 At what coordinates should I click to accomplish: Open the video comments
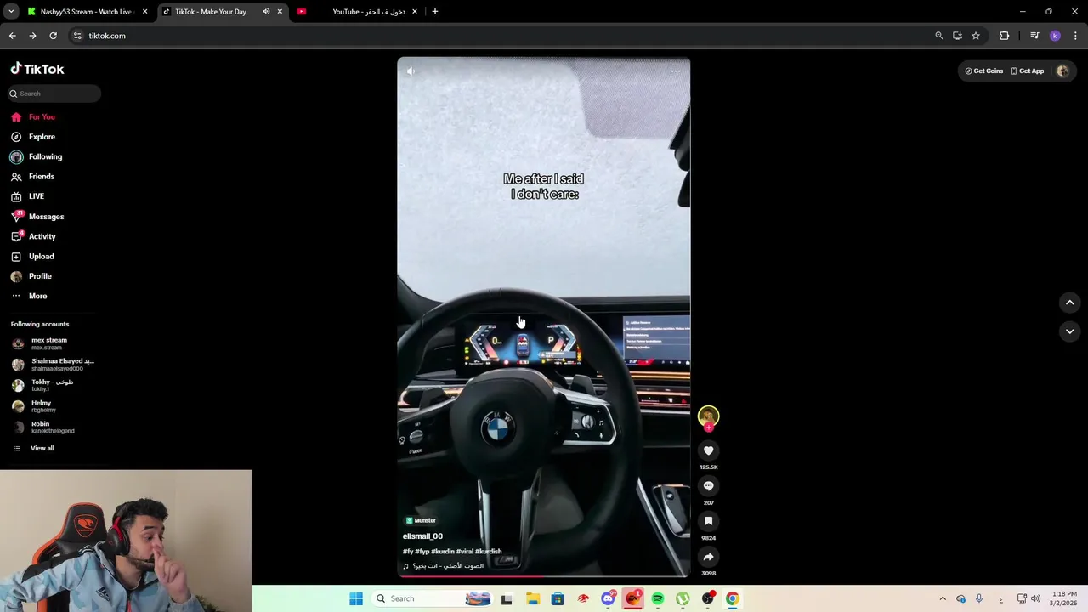click(709, 486)
